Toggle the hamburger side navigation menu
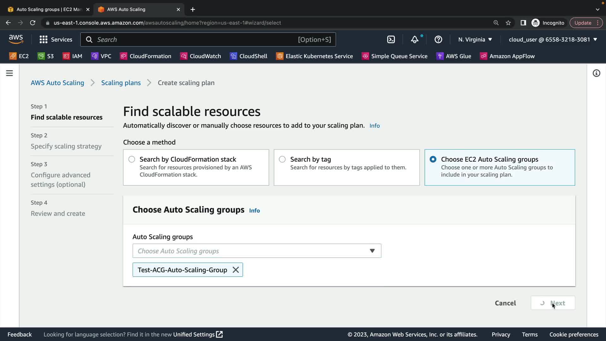 pos(9,73)
